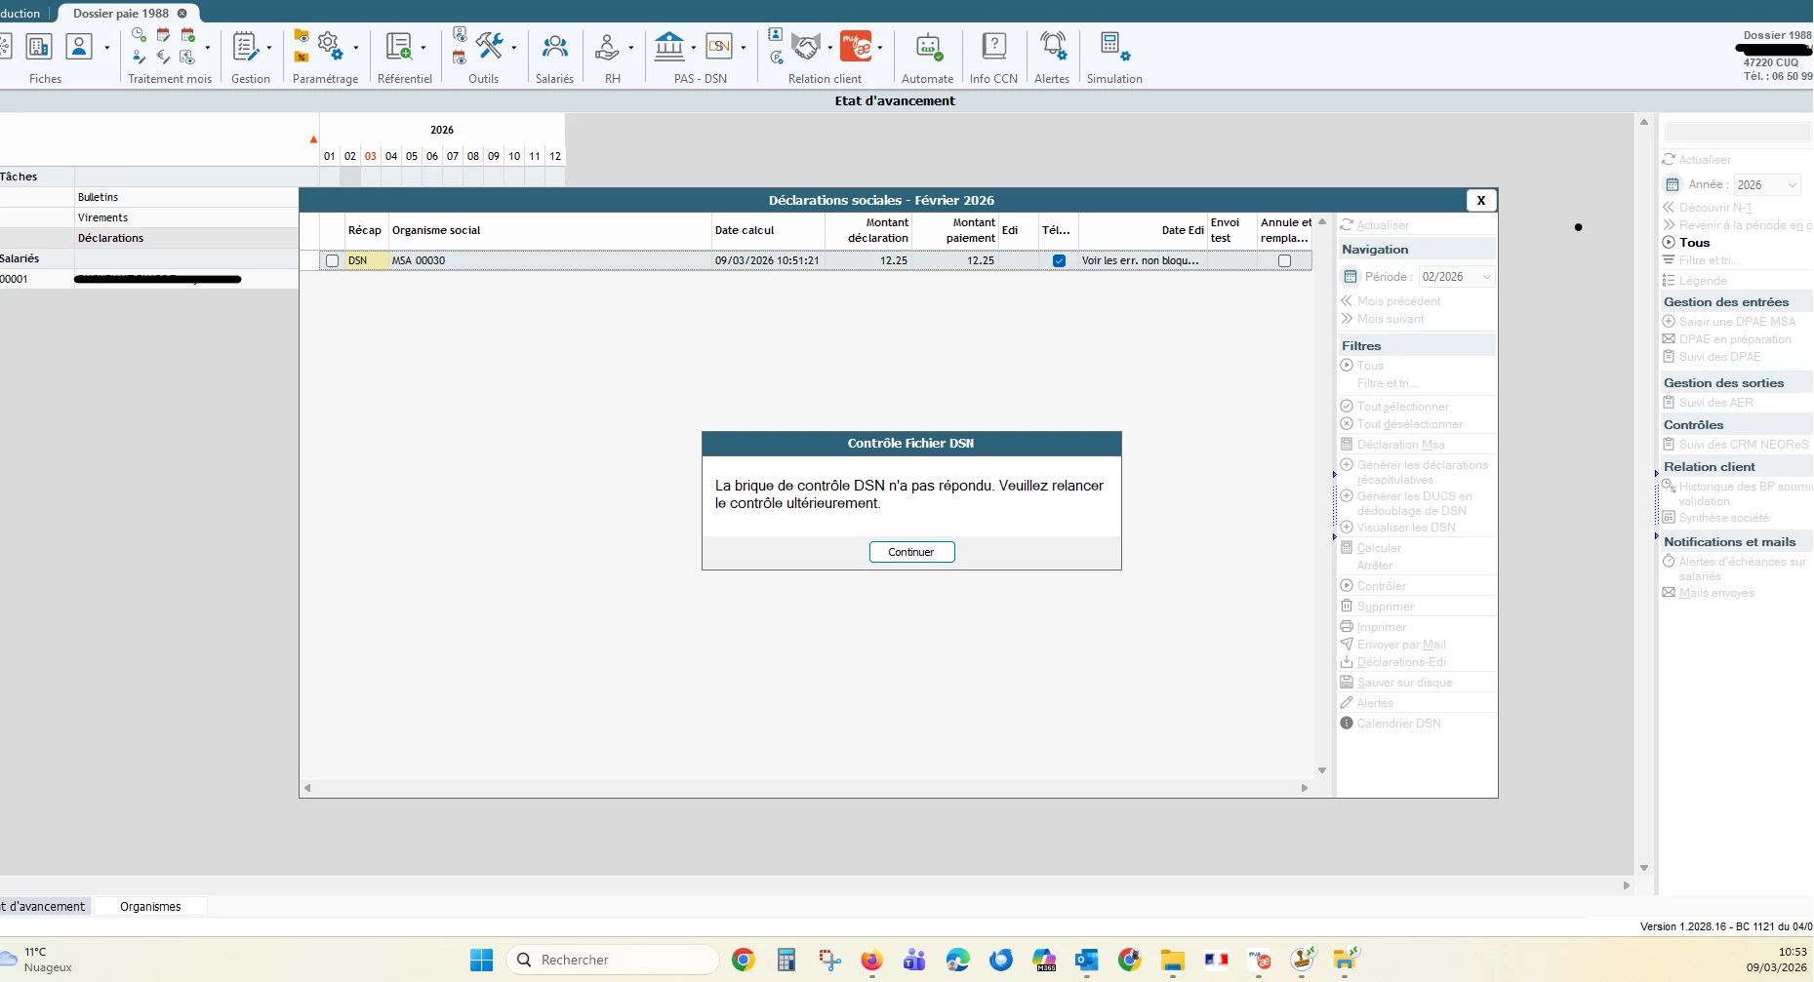Screen dimensions: 1814x982
Task: Select the Dossier paie 1988 tab
Action: coord(121,14)
